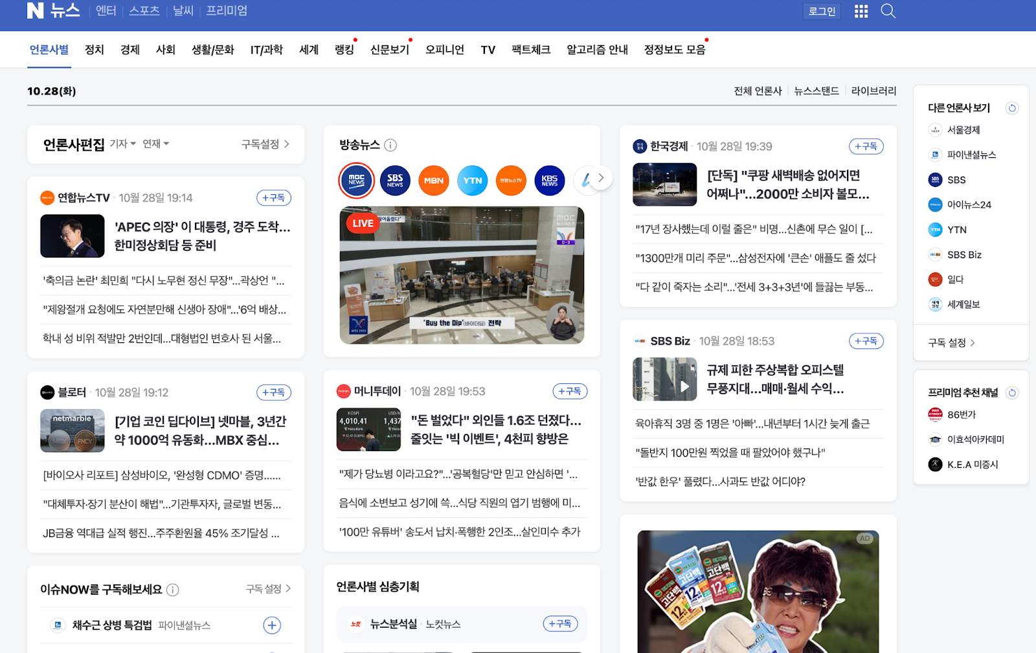The width and height of the screenshot is (1036, 653).
Task: Open '돈 벌었다' 외인들 headline
Action: click(497, 430)
